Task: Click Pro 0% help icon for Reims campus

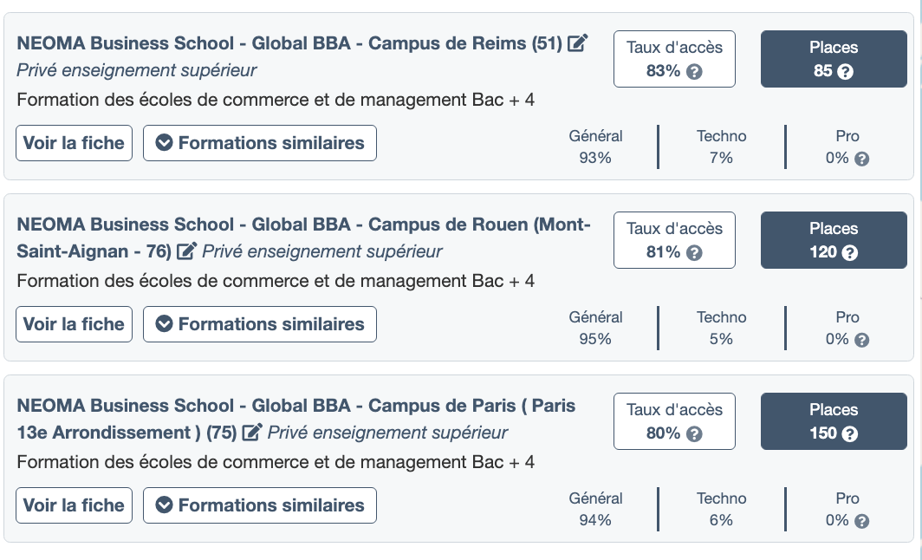Action: [x=861, y=159]
